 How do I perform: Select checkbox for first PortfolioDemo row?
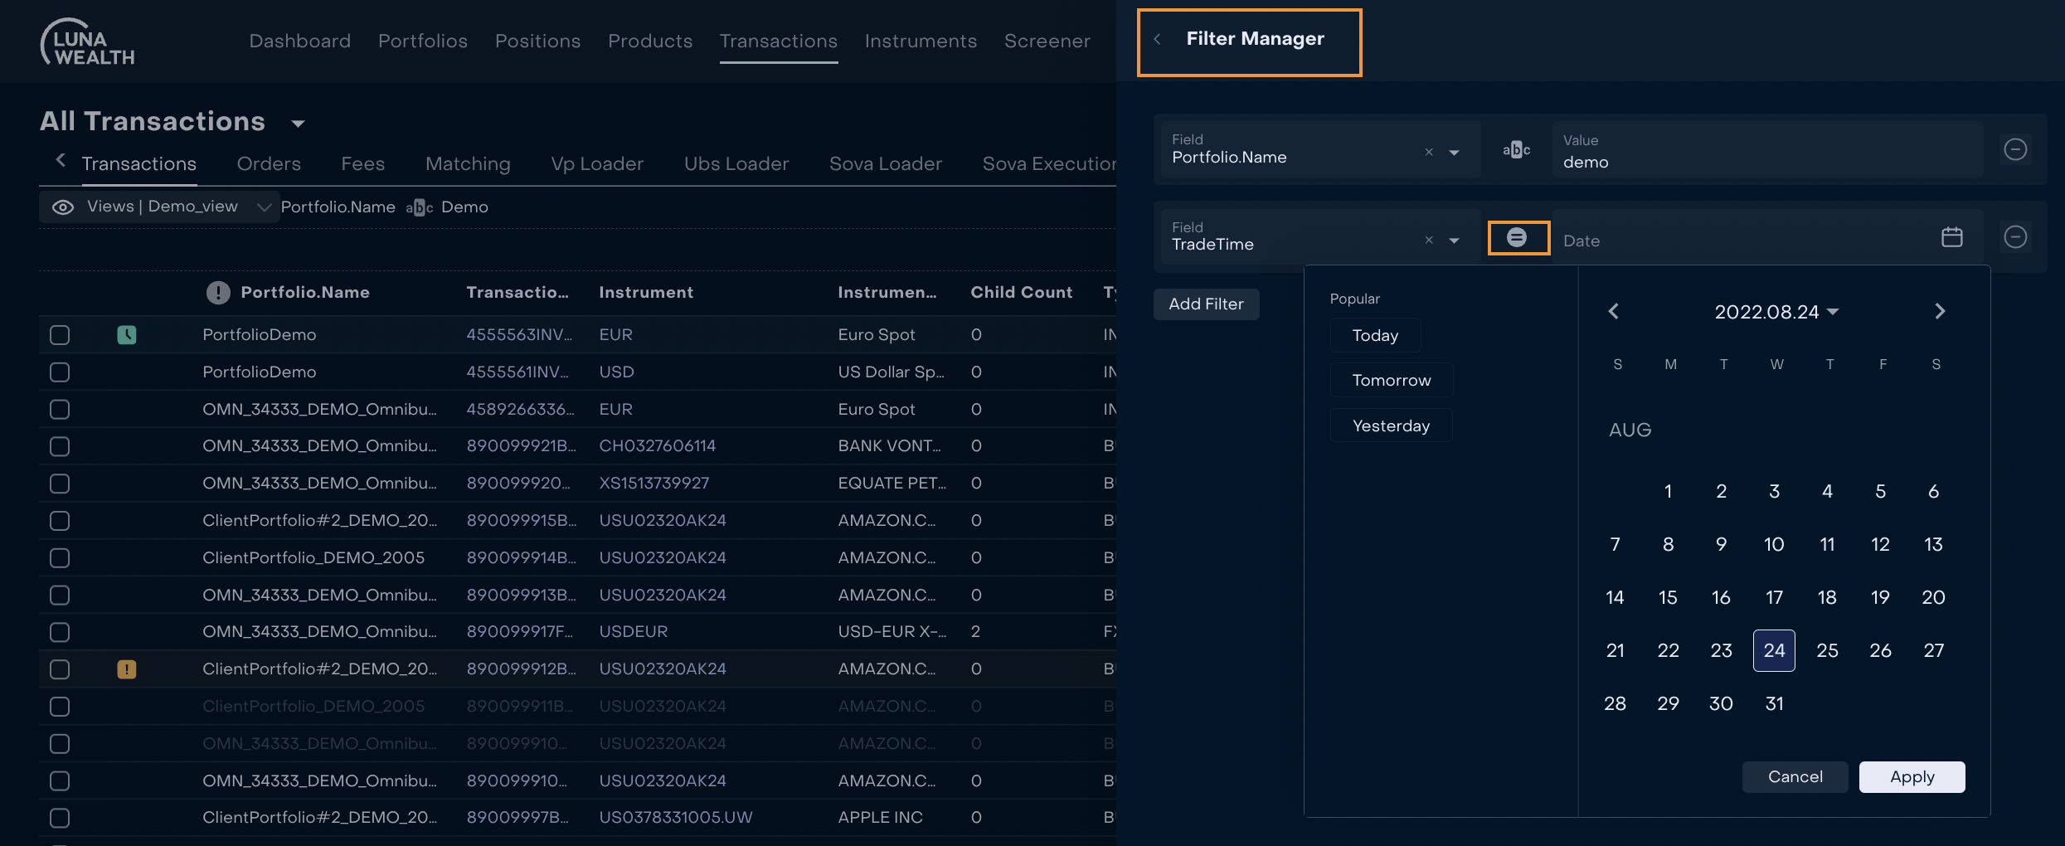[x=60, y=335]
